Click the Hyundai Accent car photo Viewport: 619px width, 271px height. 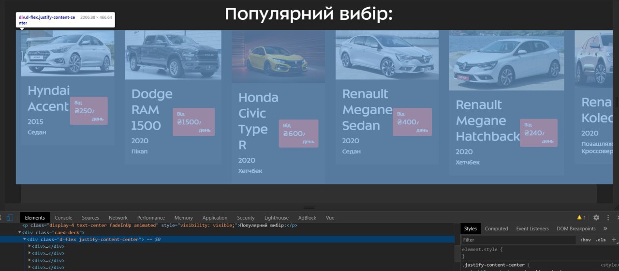[68, 53]
